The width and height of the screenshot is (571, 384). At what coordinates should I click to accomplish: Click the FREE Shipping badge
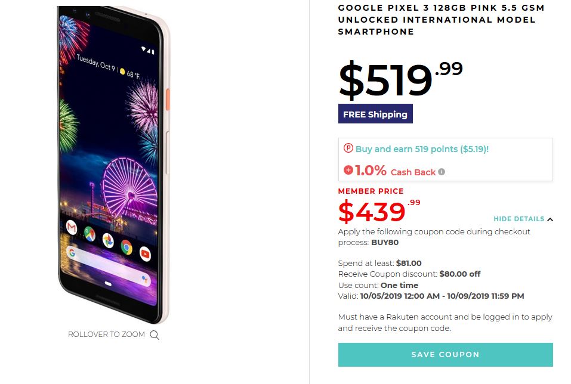point(375,114)
